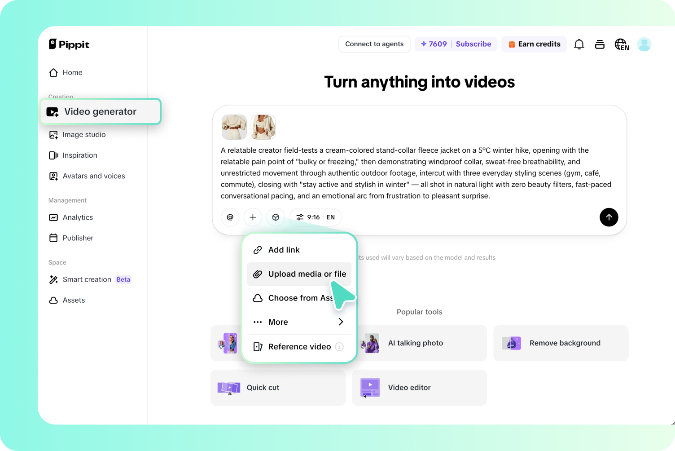Submit prompt with the arrow-up button

click(609, 217)
